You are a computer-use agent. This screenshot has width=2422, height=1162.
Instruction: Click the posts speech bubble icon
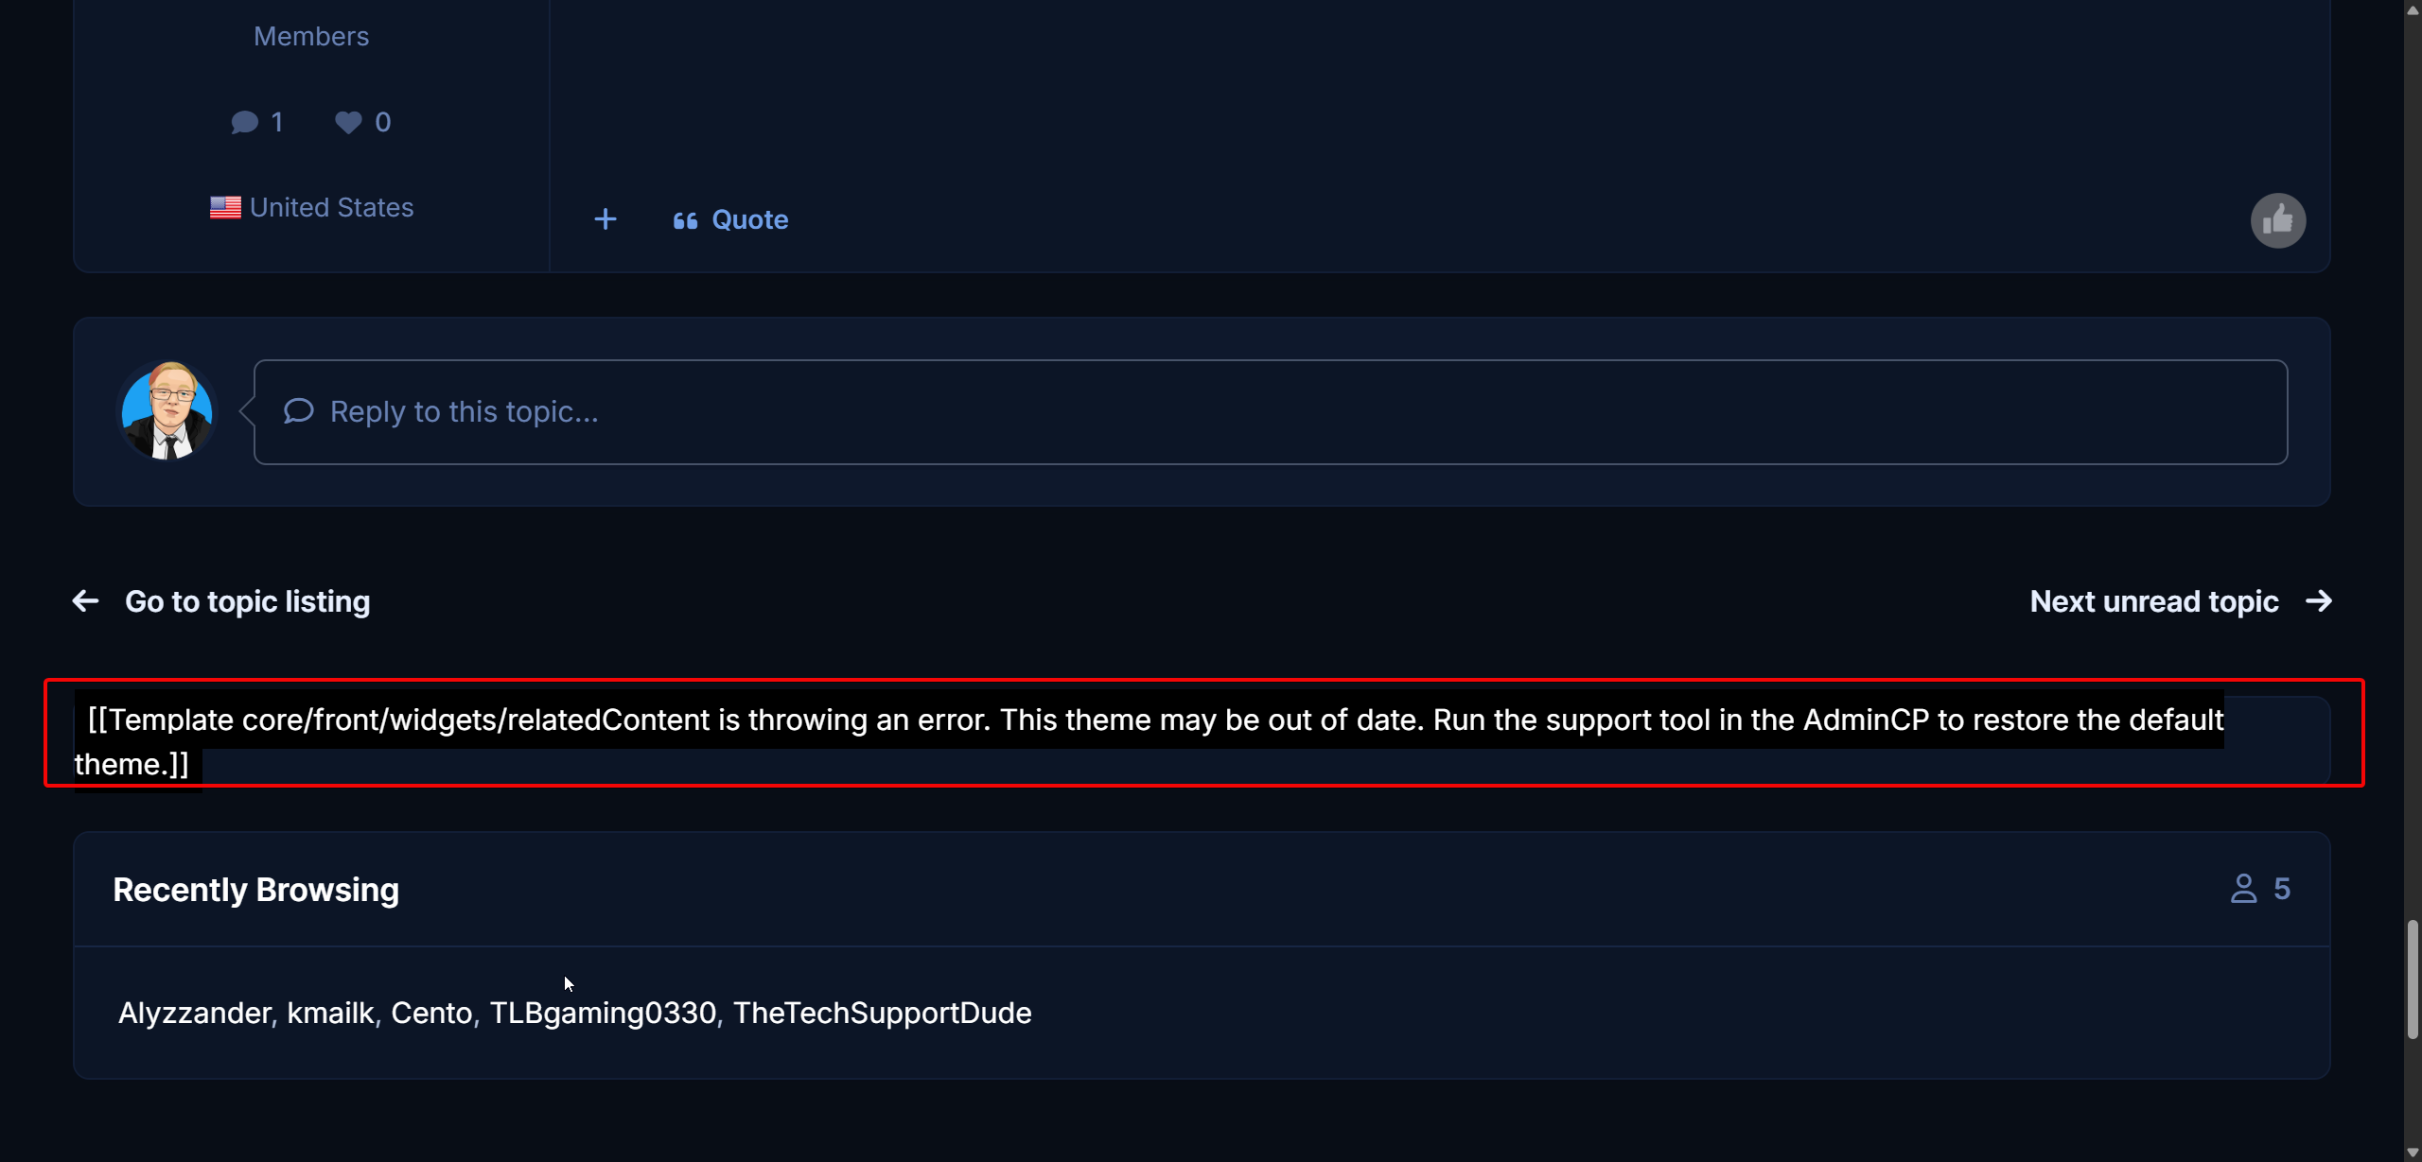point(245,122)
